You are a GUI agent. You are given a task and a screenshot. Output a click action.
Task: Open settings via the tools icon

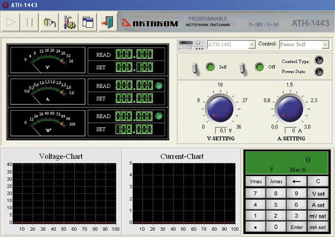pyautogui.click(x=69, y=22)
